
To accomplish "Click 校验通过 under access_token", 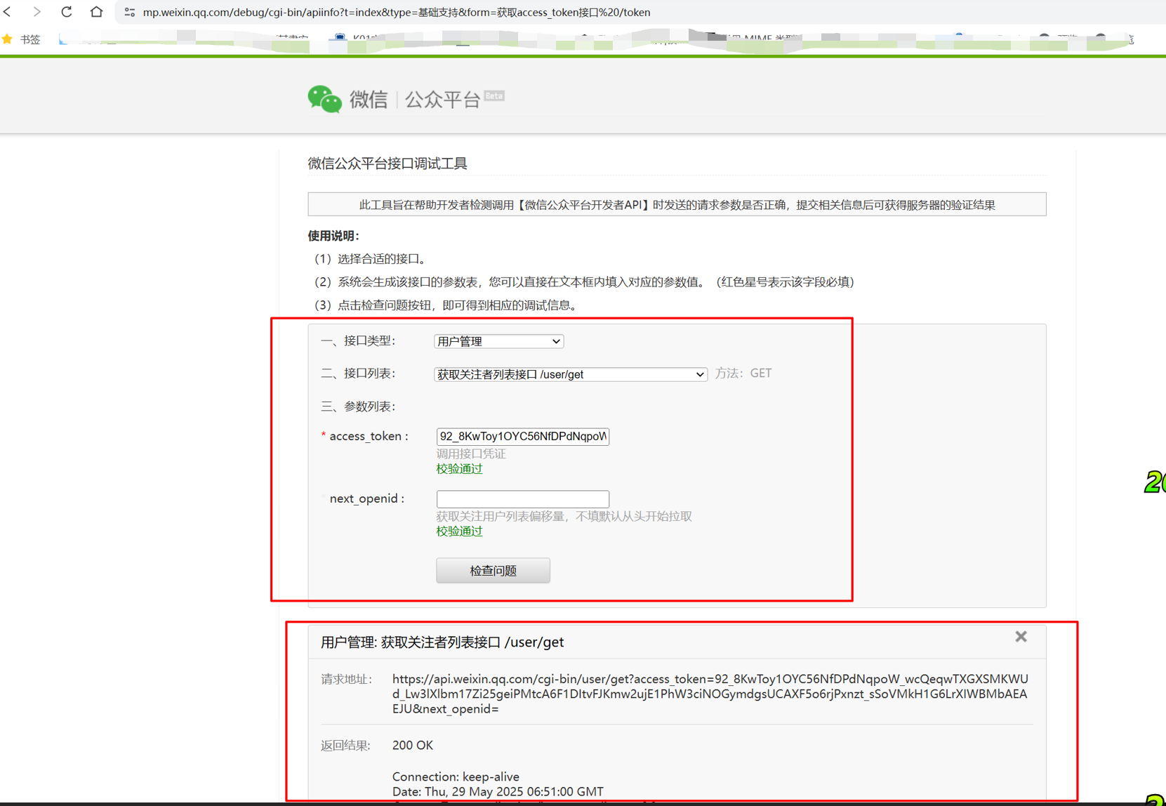I will [459, 468].
